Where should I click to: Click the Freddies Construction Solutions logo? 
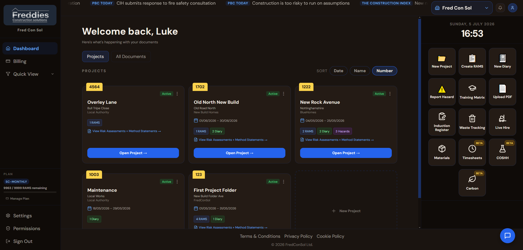[x=30, y=15]
